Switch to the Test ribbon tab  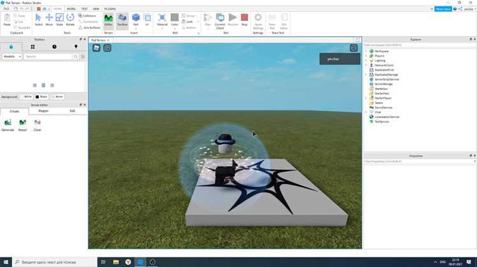point(85,9)
